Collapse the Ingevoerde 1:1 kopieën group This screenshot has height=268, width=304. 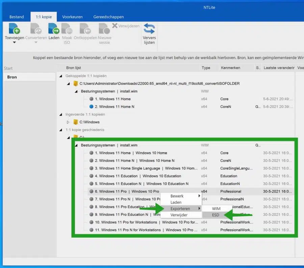coord(61,114)
